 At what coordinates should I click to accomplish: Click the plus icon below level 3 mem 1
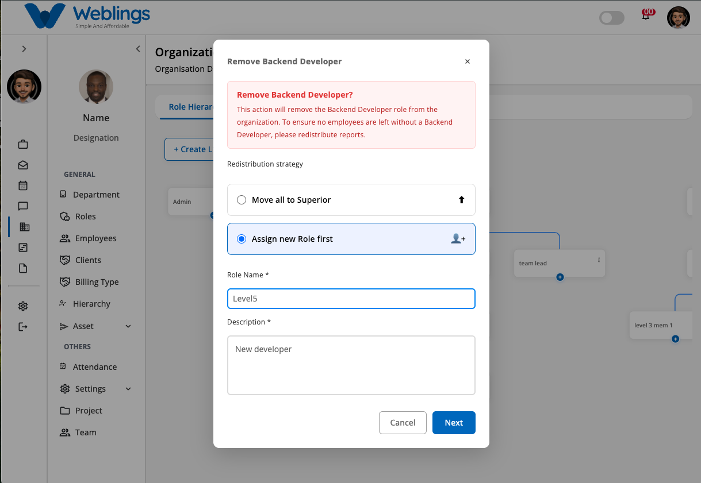coord(676,339)
